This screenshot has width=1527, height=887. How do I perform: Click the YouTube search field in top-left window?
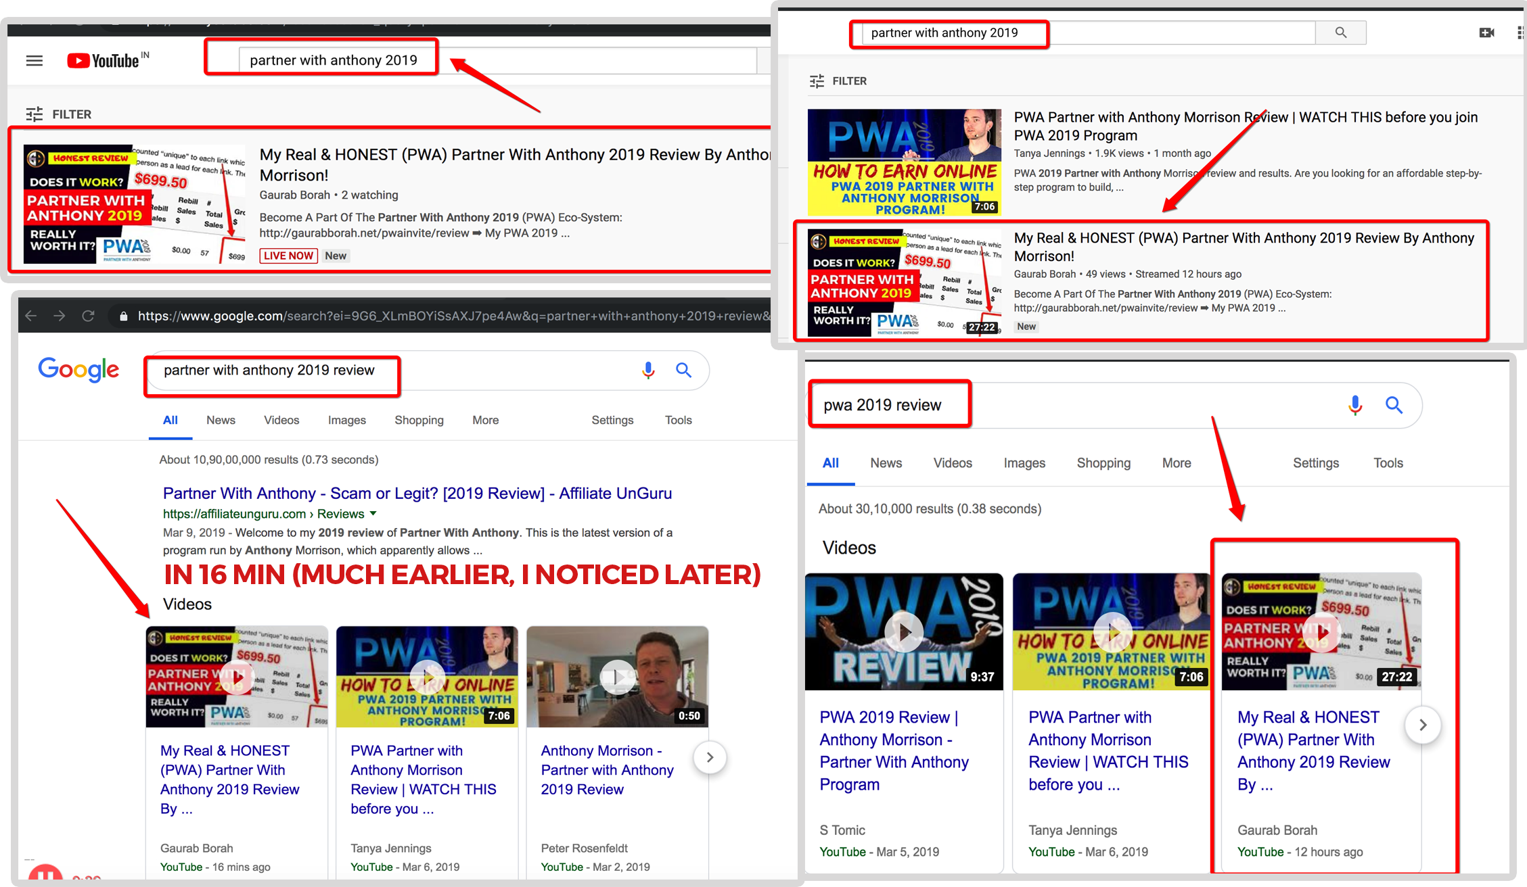point(497,60)
